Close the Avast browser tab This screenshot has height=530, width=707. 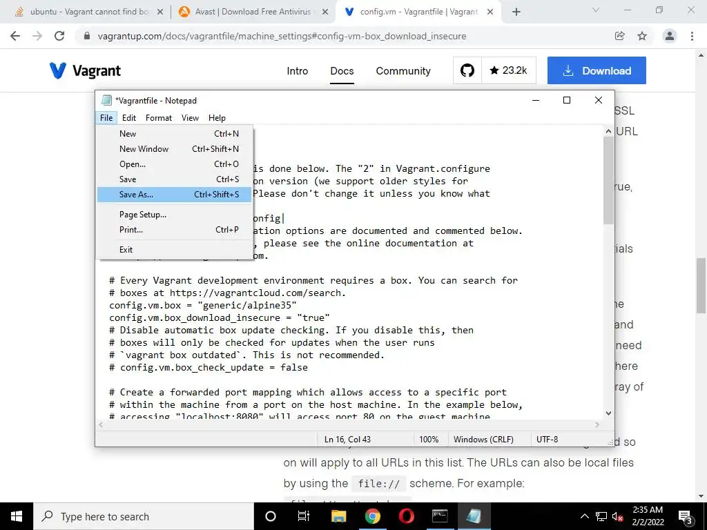click(325, 12)
